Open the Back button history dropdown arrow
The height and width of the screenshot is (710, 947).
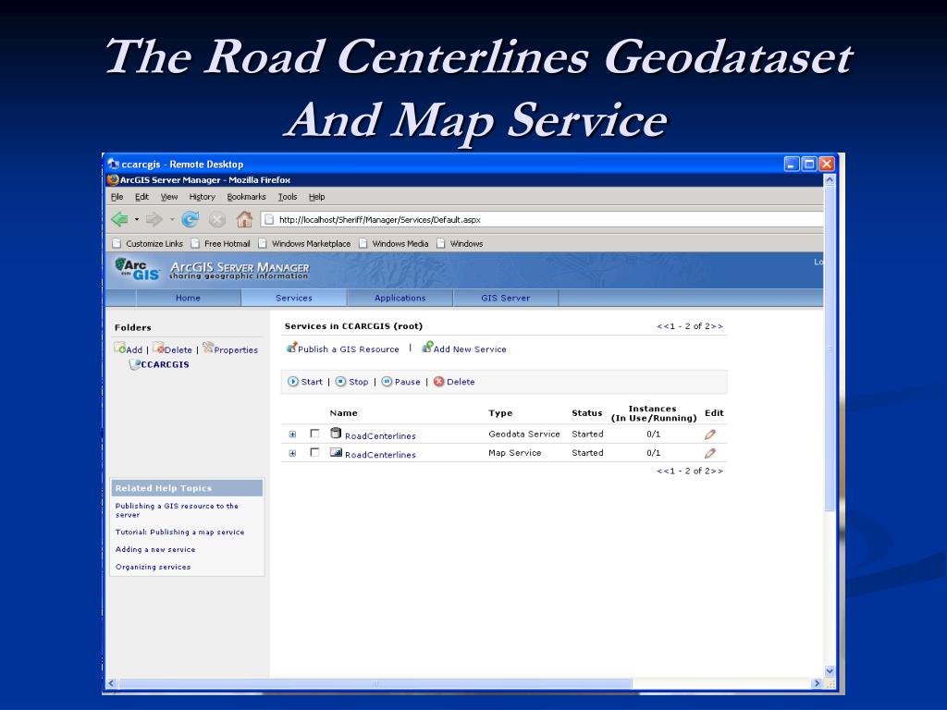(137, 219)
